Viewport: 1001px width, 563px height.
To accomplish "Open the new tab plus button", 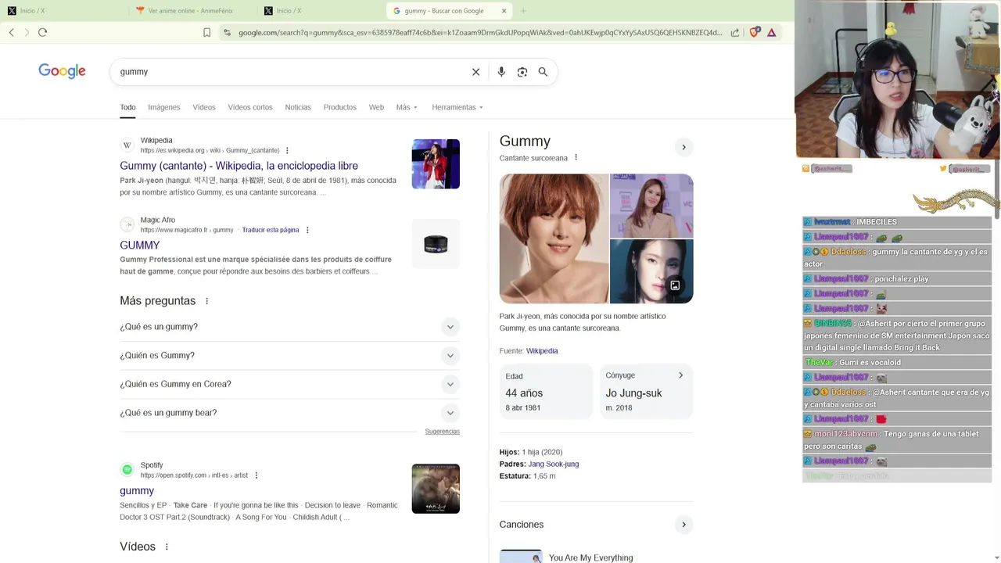I will (523, 11).
